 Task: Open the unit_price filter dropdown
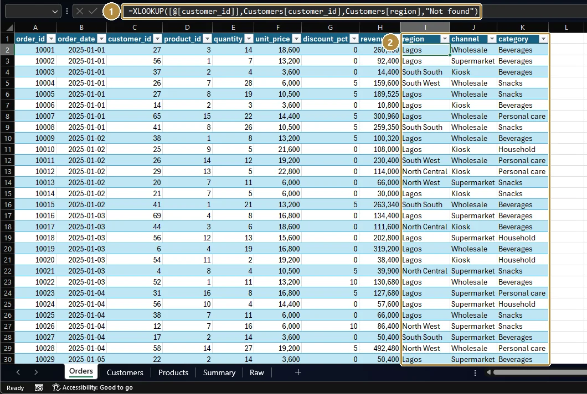[296, 39]
